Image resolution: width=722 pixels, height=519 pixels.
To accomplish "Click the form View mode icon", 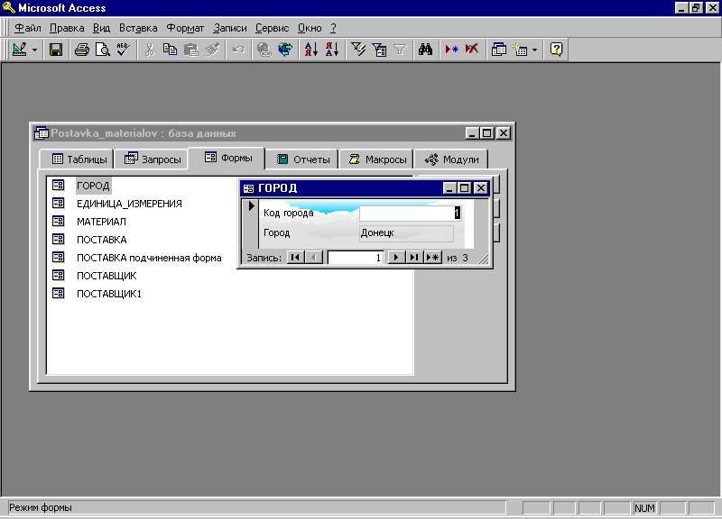I will [x=20, y=50].
